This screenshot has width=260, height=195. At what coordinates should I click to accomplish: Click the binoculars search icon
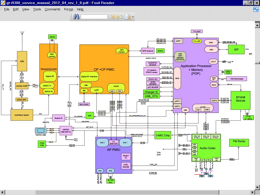76,17
